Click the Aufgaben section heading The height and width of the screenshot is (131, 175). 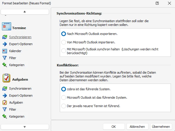click(x=20, y=79)
